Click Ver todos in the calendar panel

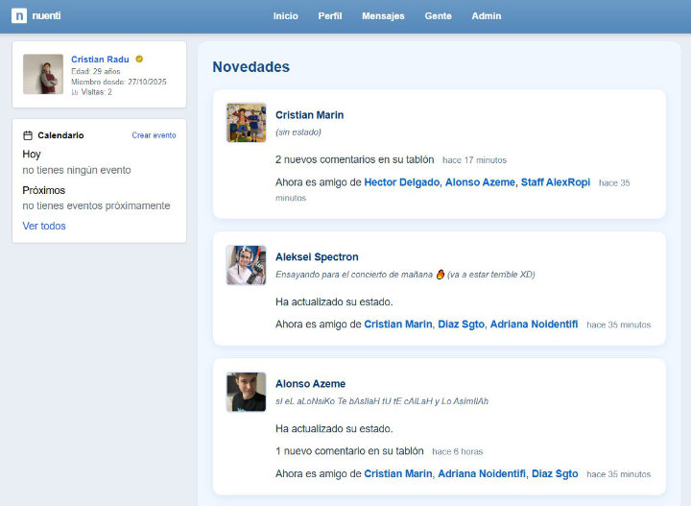pos(44,227)
